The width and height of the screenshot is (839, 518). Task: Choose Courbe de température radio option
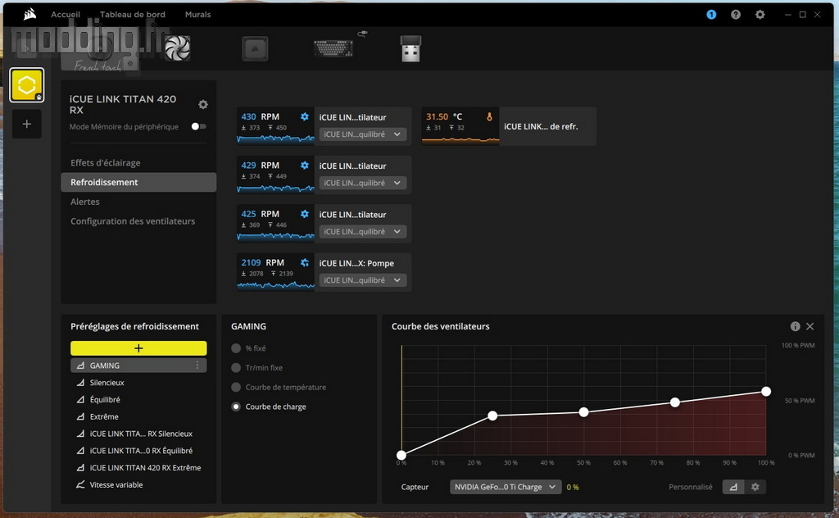[x=236, y=387]
